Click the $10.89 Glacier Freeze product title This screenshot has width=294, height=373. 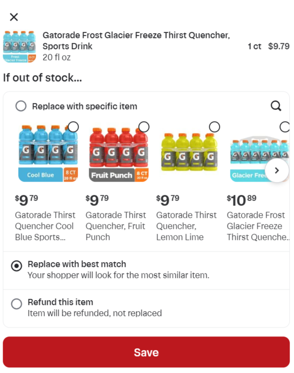[x=257, y=226]
